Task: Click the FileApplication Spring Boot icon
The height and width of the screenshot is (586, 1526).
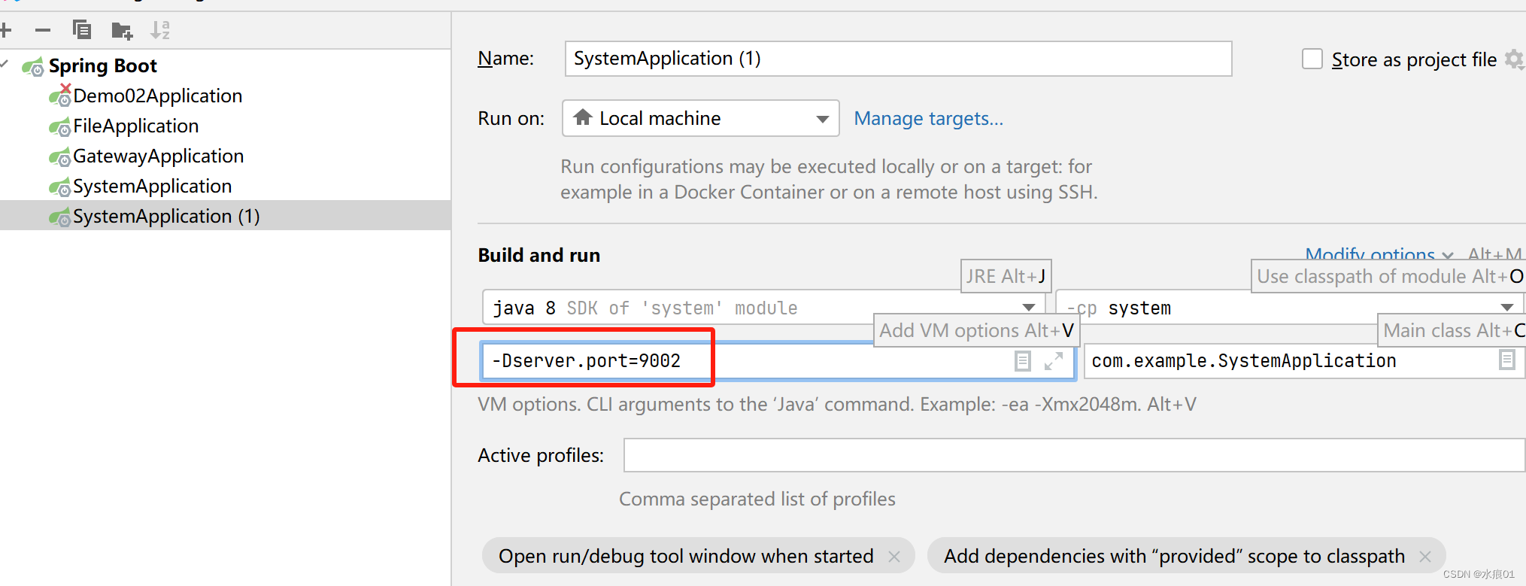Action: click(x=59, y=127)
